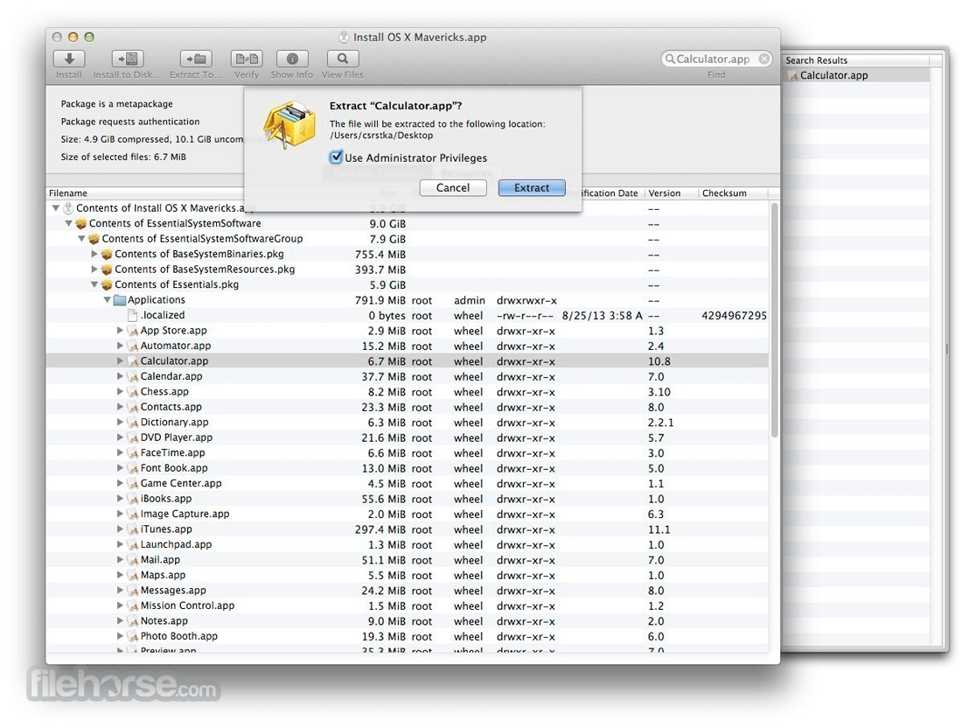
Task: Select the Mission Control.app row
Action: [408, 606]
